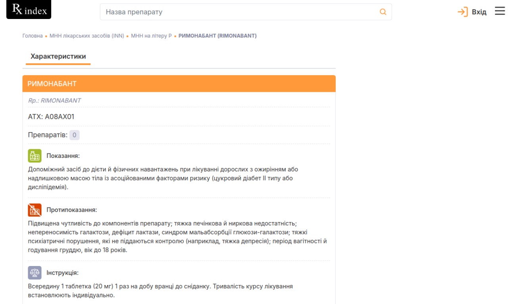Click the Вхід login link

479,12
